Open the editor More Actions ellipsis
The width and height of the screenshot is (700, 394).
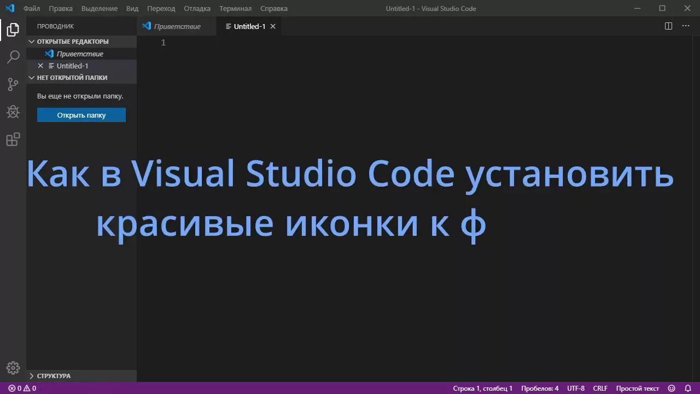click(x=685, y=26)
